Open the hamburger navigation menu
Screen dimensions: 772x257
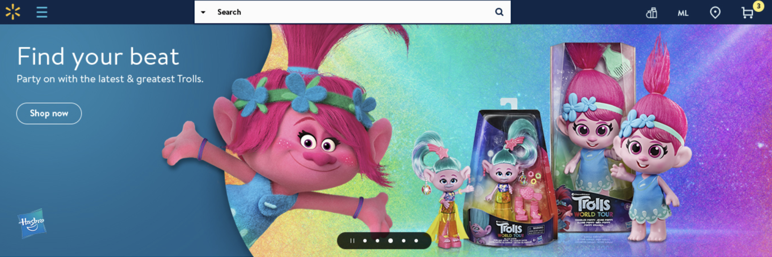click(42, 12)
